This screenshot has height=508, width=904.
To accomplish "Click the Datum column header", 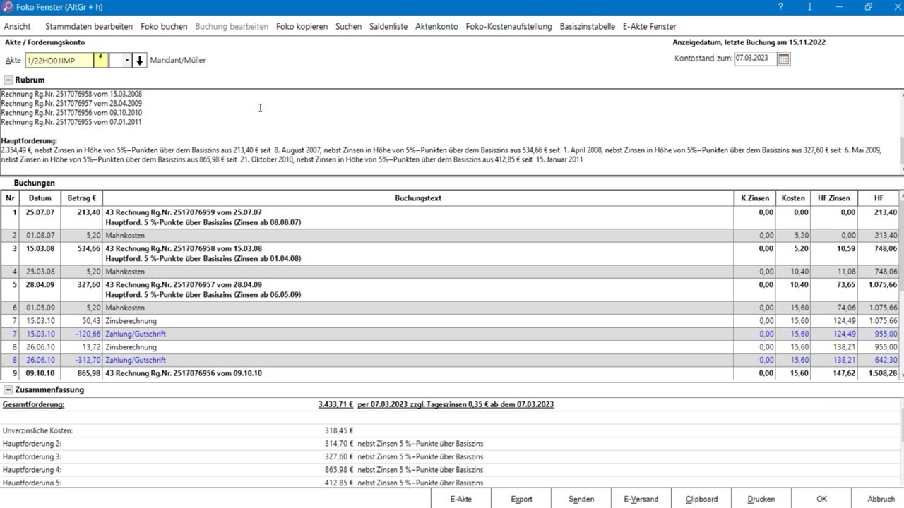I will [x=40, y=198].
